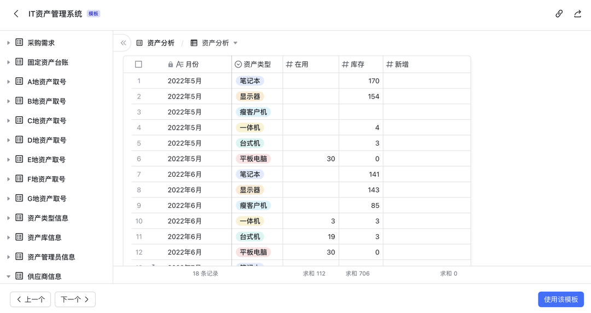Click the E地资产取号 table icon

click(19, 159)
